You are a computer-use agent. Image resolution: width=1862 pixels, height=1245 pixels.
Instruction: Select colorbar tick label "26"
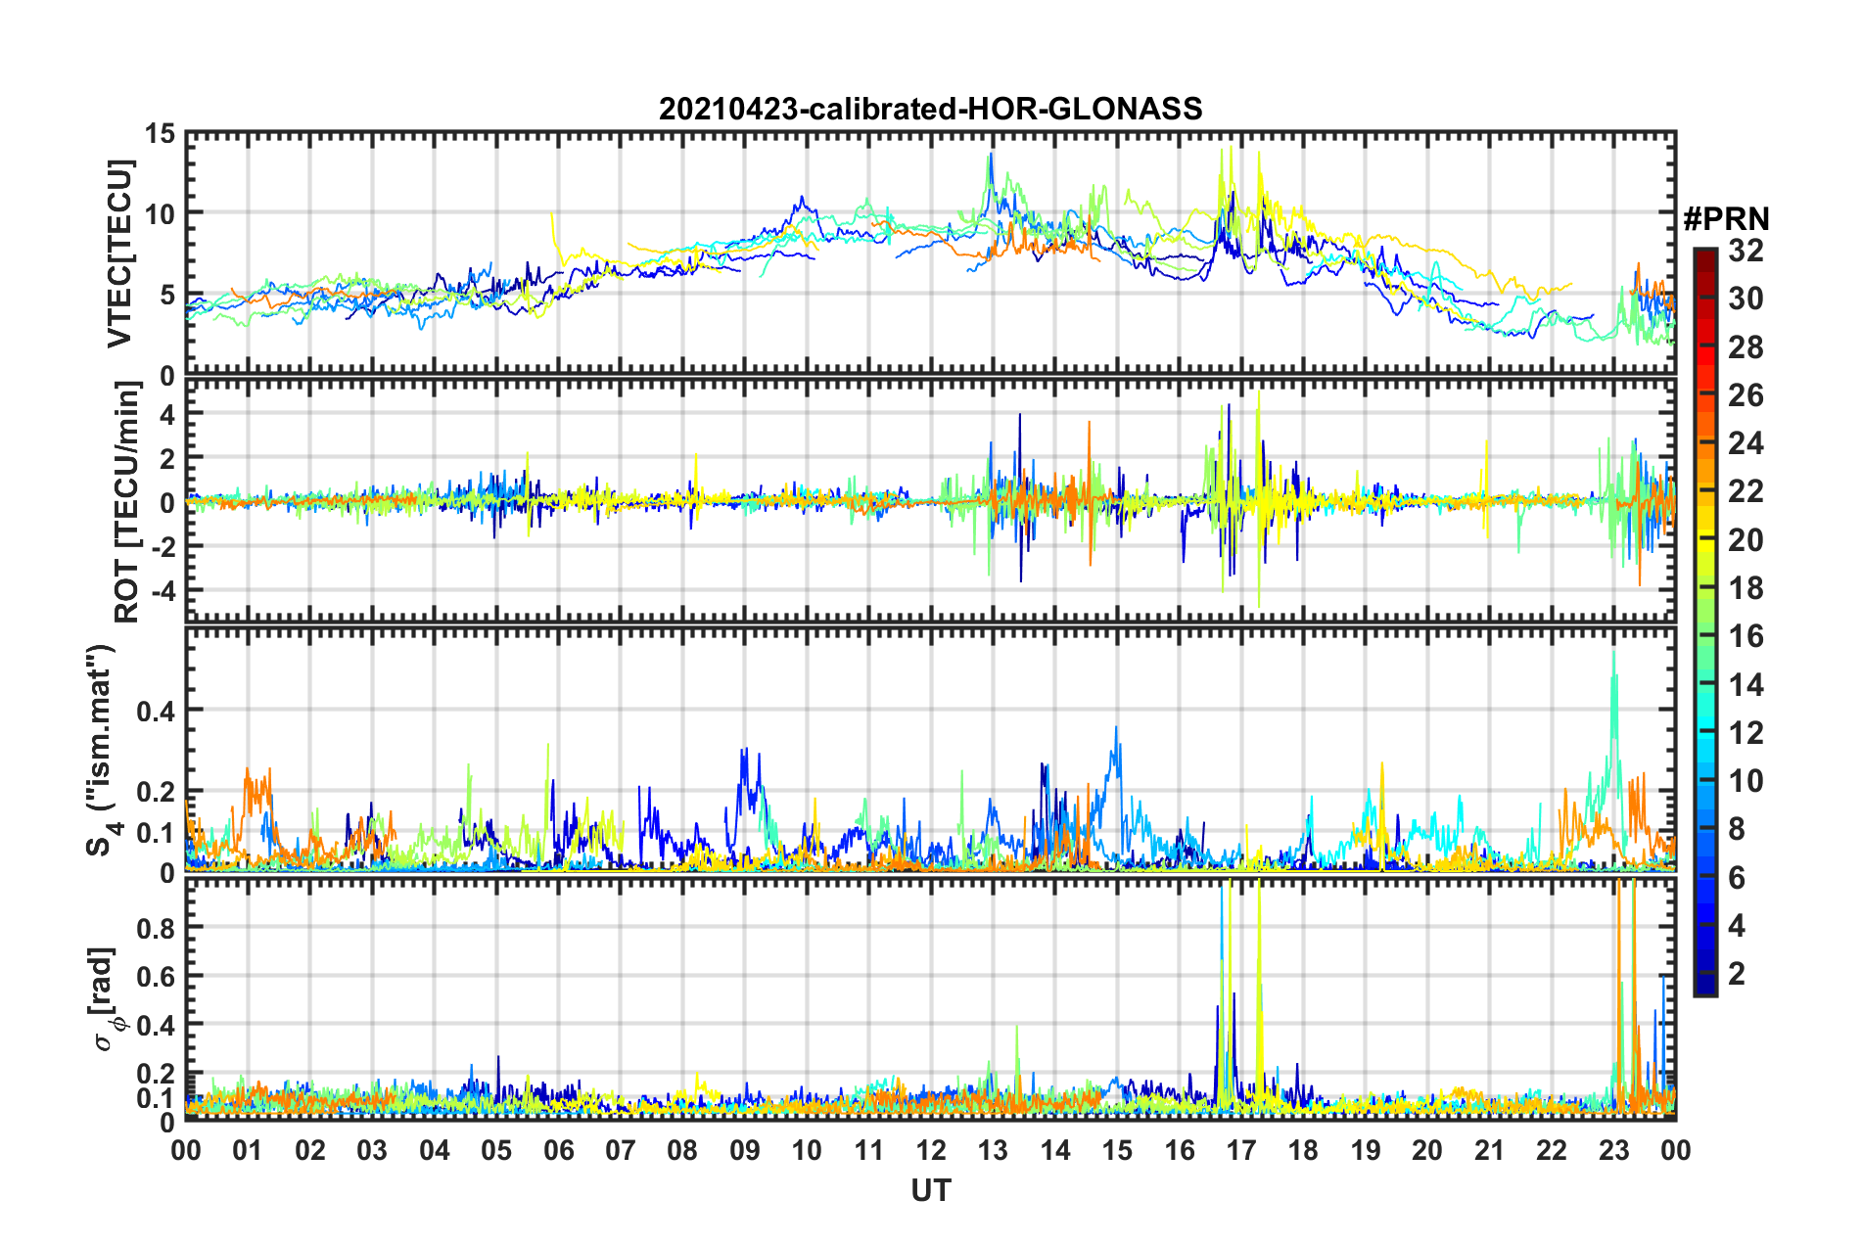1746,395
